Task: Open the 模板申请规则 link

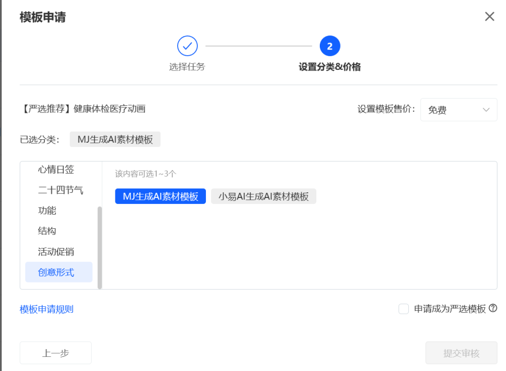Action: pyautogui.click(x=47, y=309)
